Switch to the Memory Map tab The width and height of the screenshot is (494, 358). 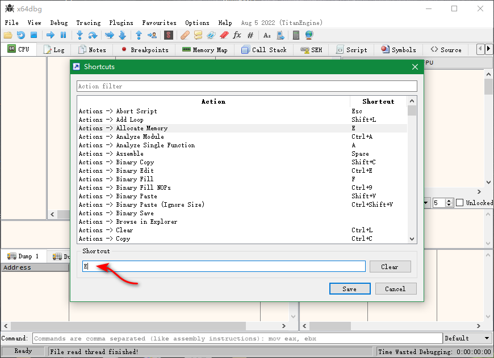click(205, 50)
